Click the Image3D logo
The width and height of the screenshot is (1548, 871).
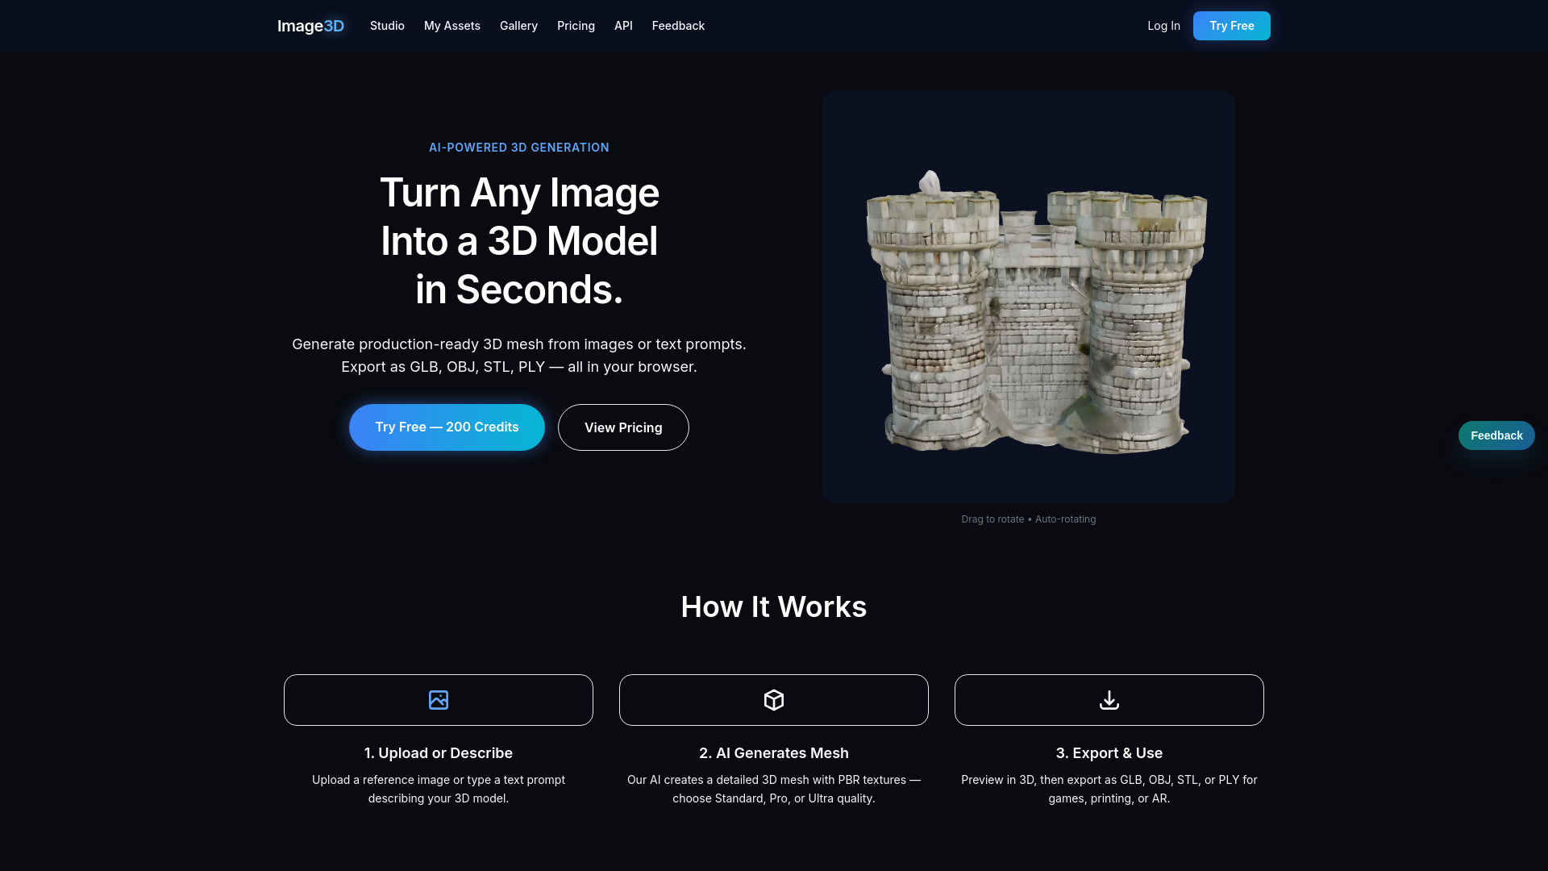click(x=310, y=25)
